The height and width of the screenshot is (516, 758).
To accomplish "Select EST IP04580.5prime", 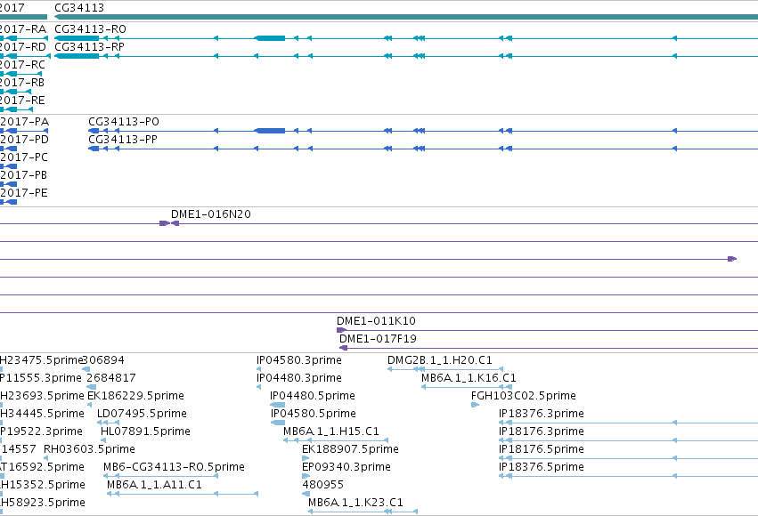I will point(314,414).
